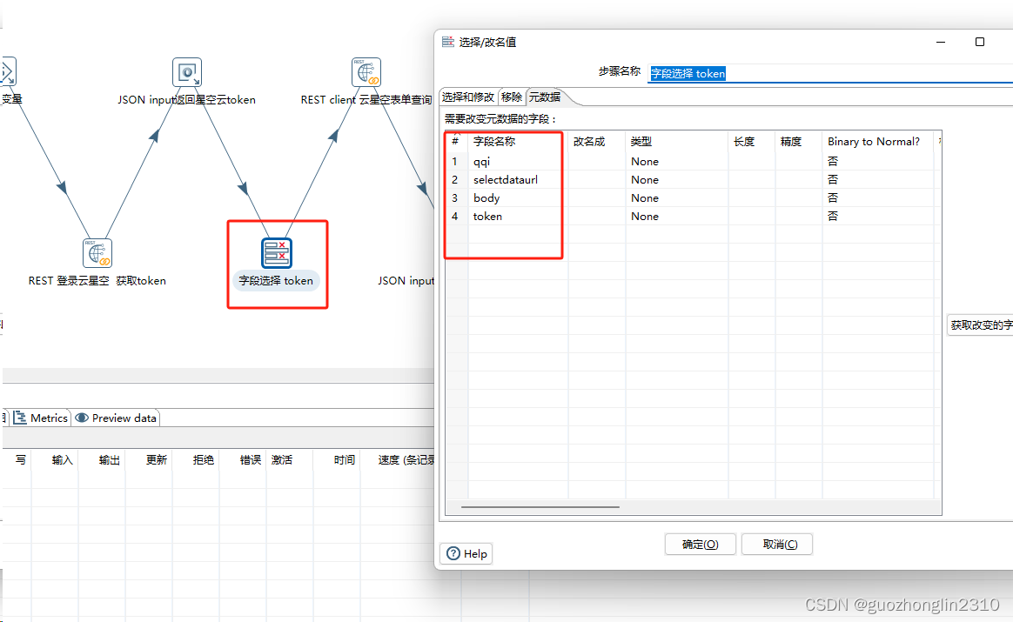Click the 取消(C) button

[776, 544]
